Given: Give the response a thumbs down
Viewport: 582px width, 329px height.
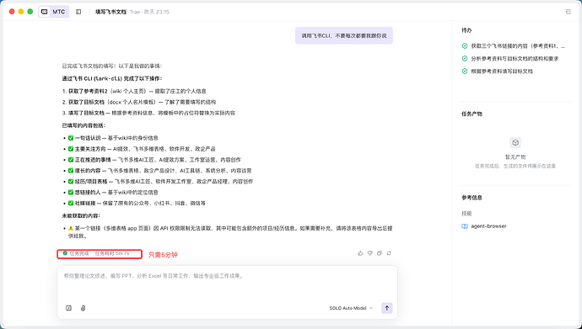Looking at the screenshot, I should pos(369,253).
